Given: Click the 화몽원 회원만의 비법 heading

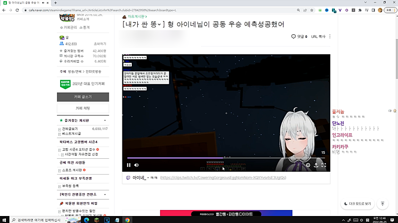Looking at the screenshot, I should click(x=81, y=204).
